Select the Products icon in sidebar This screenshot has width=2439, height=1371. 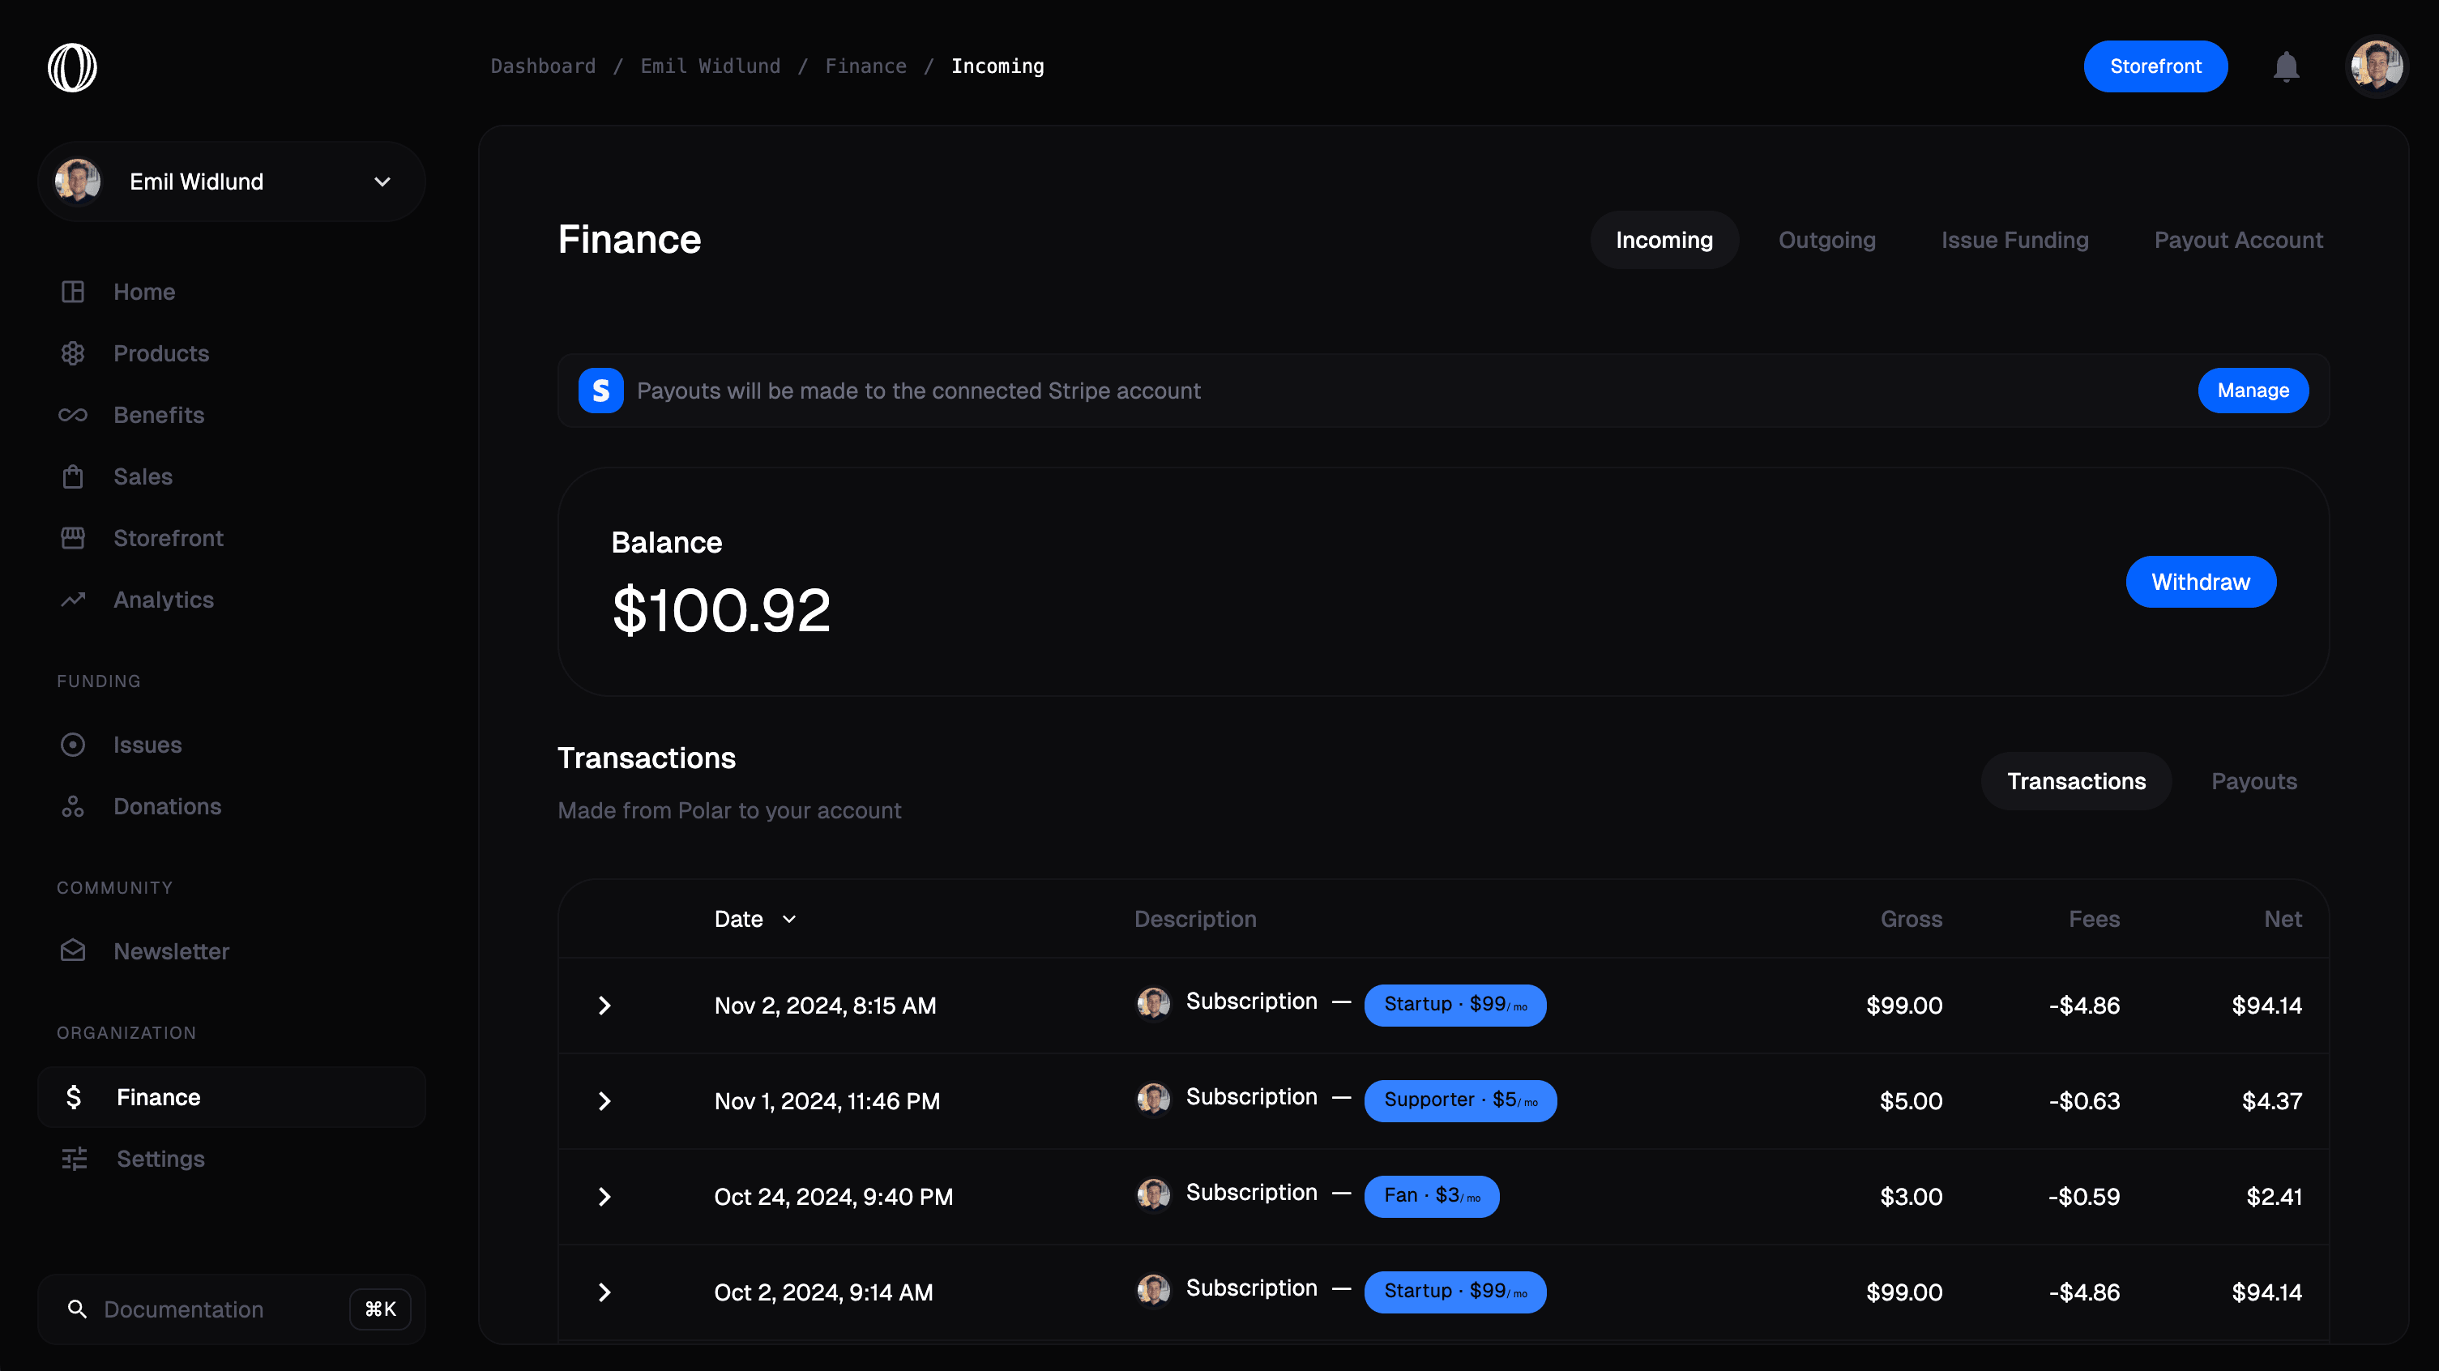[73, 353]
